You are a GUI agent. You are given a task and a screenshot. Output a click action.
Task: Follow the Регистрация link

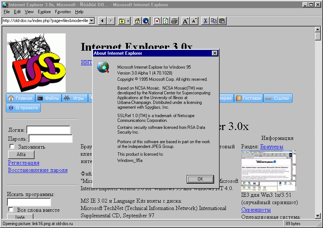click(24, 163)
